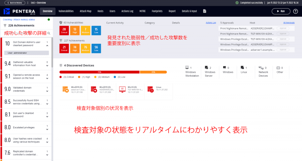Viewport: 302px width, 161px height.
Task: Open the Users tab
Action: pyautogui.click(x=112, y=11)
